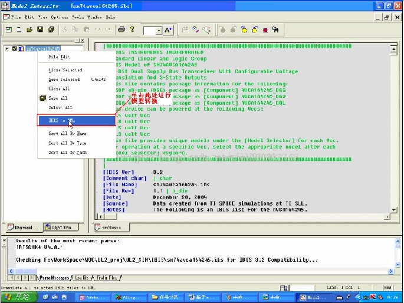The image size is (404, 303).
Task: Click the cut scissors toolbar icon
Action: (x=64, y=29)
